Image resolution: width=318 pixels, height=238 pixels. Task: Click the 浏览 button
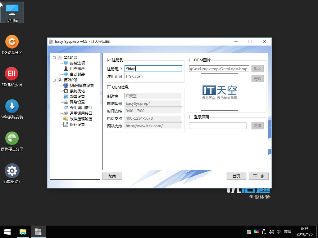click(257, 126)
